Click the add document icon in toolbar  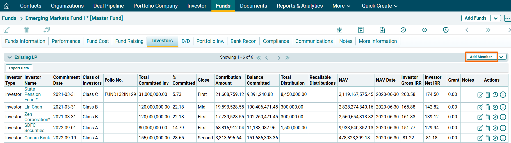[382, 30]
